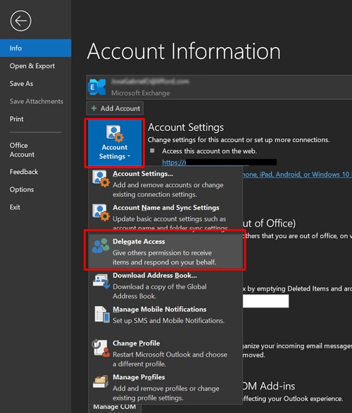This screenshot has width=352, height=413.
Task: Click the mailbox storage progress bar
Action: (x=265, y=301)
